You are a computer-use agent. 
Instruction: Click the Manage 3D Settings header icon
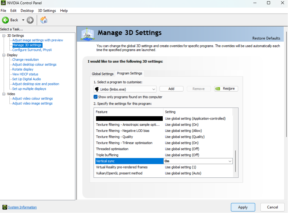pos(88,34)
